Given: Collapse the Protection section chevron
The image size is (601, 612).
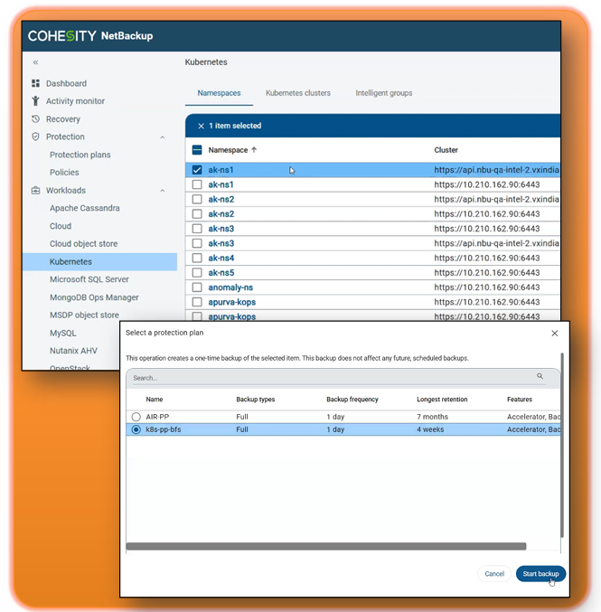Looking at the screenshot, I should (163, 137).
